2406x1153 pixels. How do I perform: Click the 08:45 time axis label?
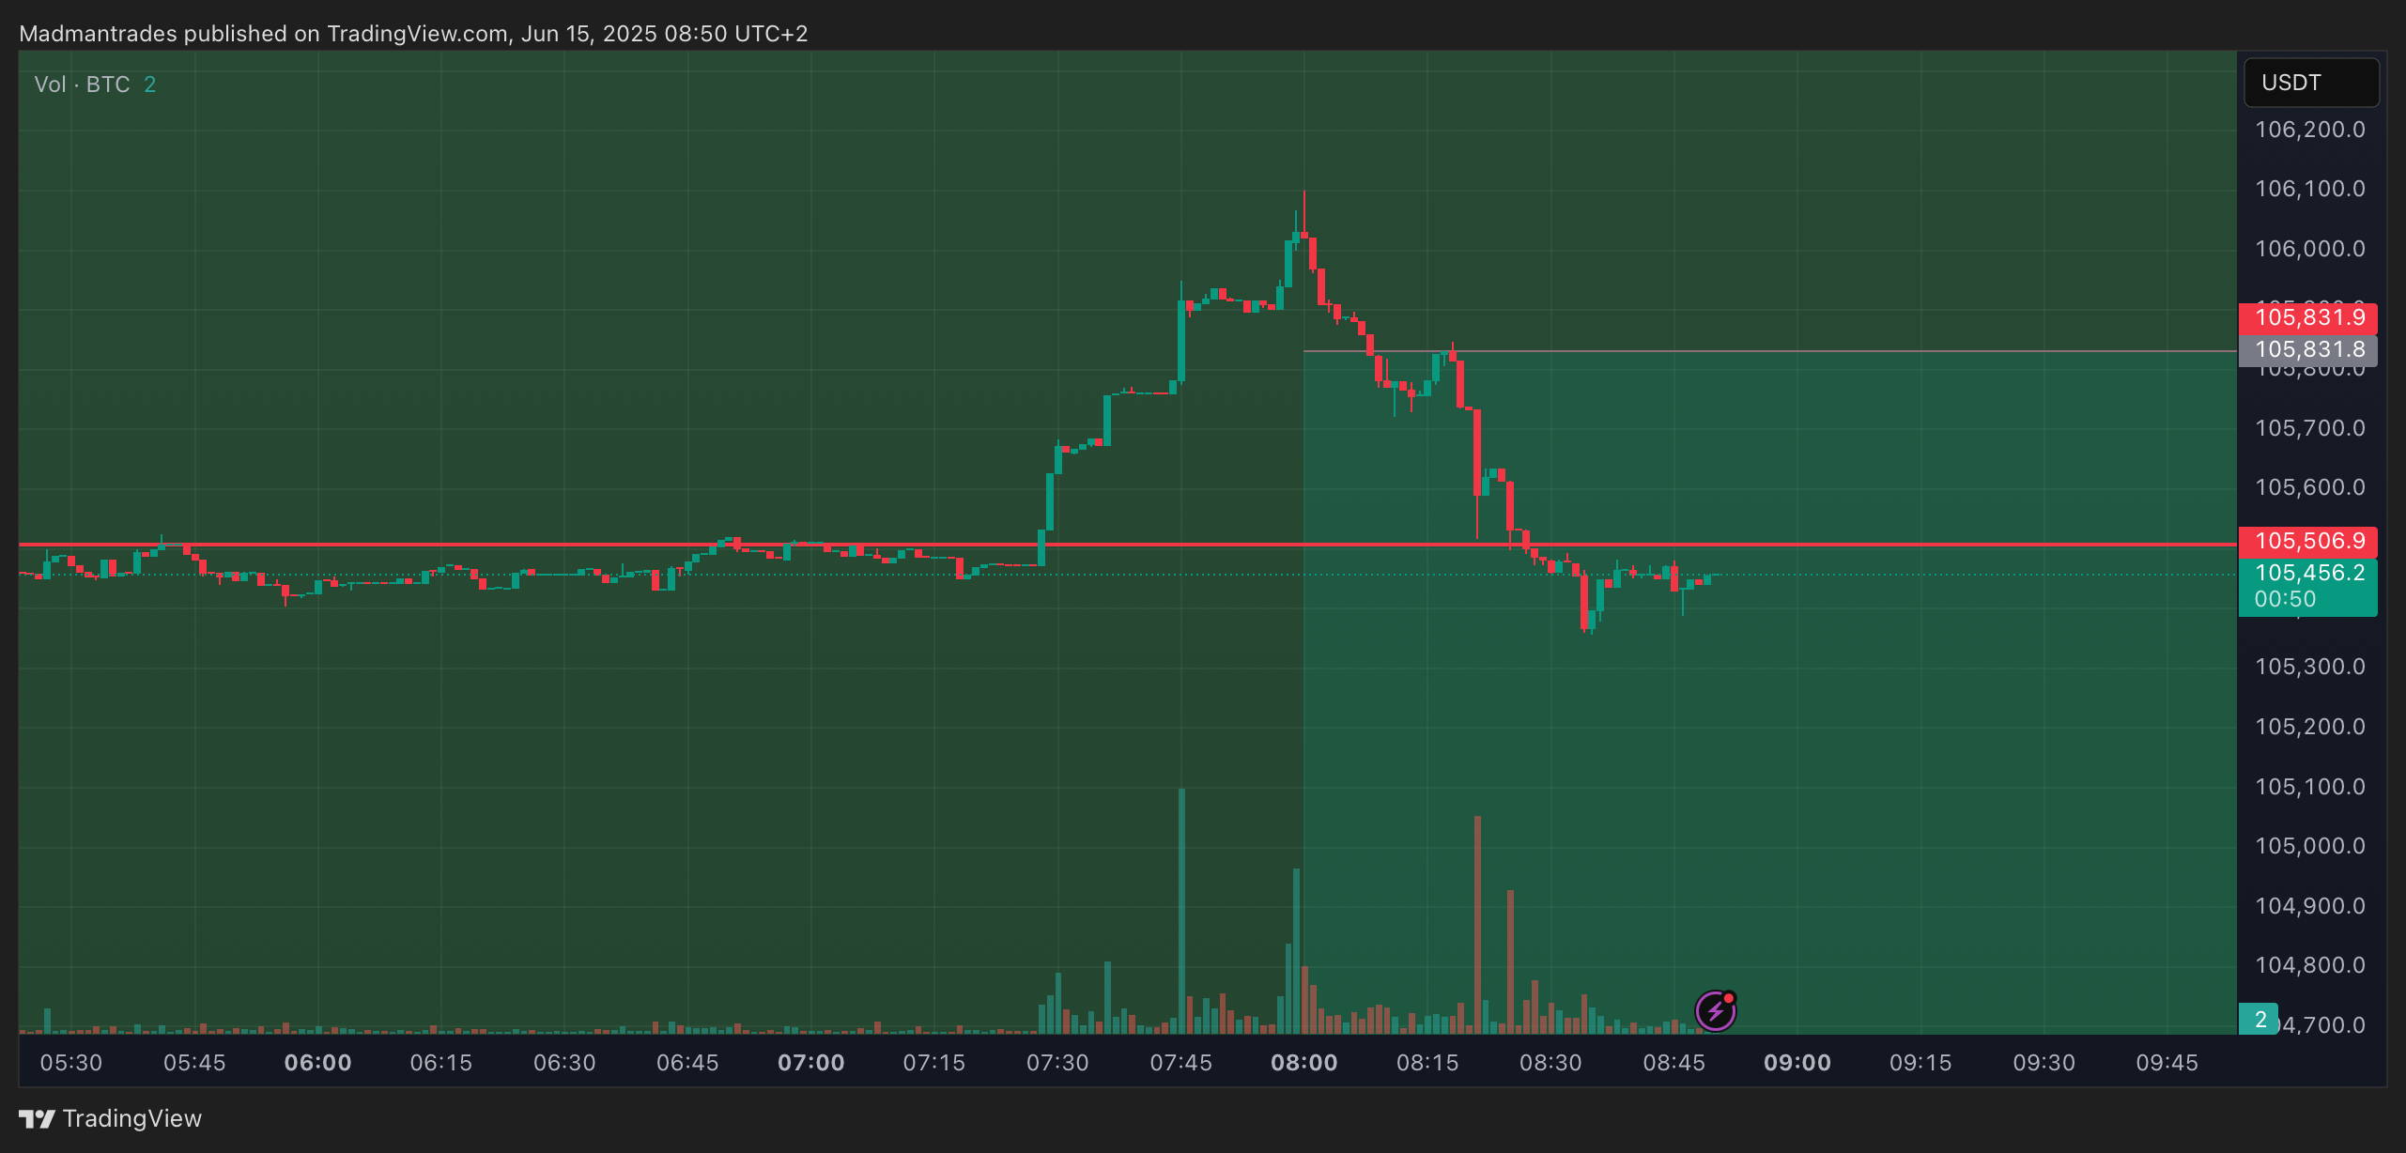1673,1063
